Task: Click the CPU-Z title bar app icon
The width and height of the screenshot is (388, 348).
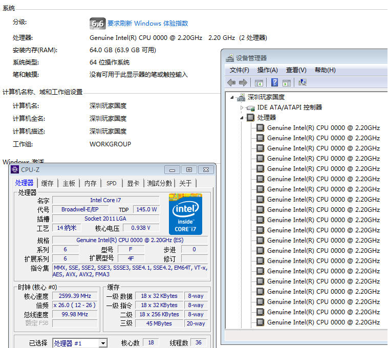Action: coord(15,169)
